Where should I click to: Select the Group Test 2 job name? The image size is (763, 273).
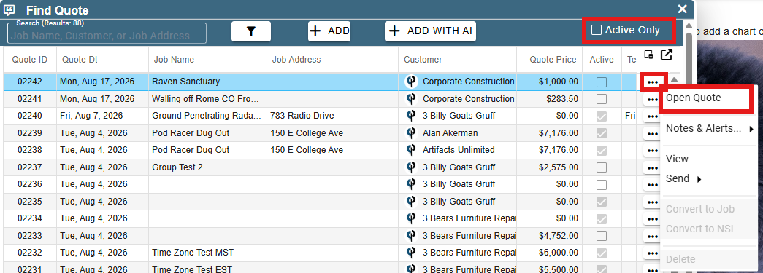pyautogui.click(x=177, y=167)
